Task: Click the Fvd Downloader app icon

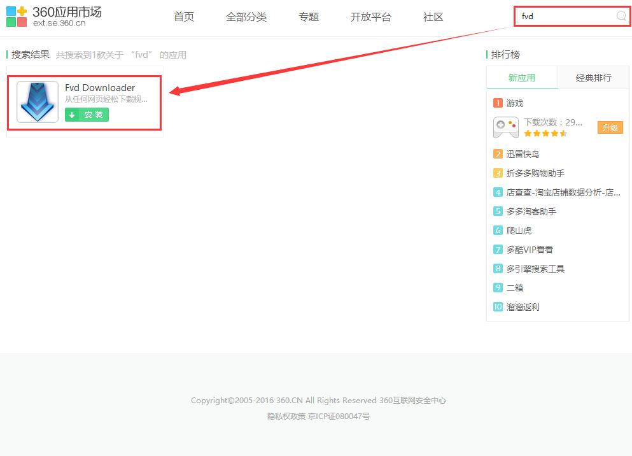Action: pos(36,102)
